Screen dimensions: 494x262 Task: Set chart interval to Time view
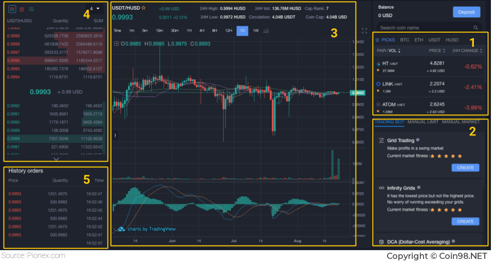coord(117,30)
